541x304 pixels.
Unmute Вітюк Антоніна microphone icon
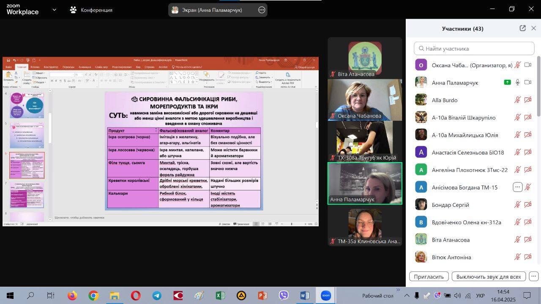point(517,257)
